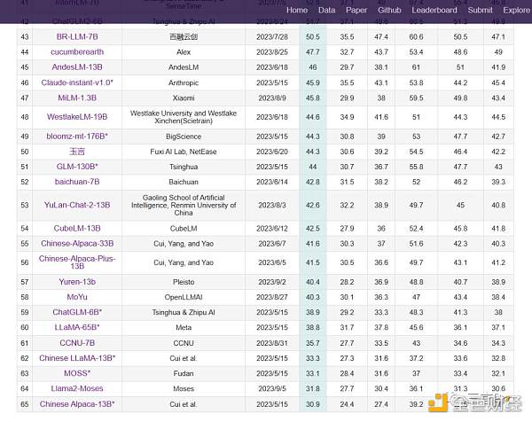Open the LLaMA-65B* model link
Image resolution: width=532 pixels, height=422 pixels.
click(77, 327)
